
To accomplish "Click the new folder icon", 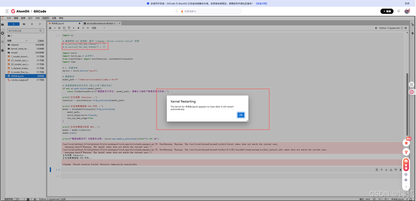I will (x=24, y=24).
